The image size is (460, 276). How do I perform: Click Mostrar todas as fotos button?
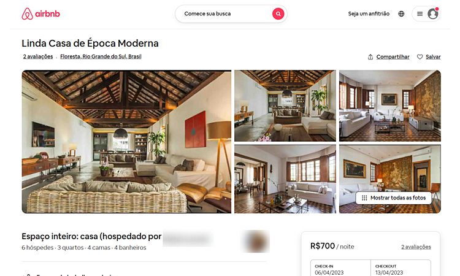click(393, 198)
